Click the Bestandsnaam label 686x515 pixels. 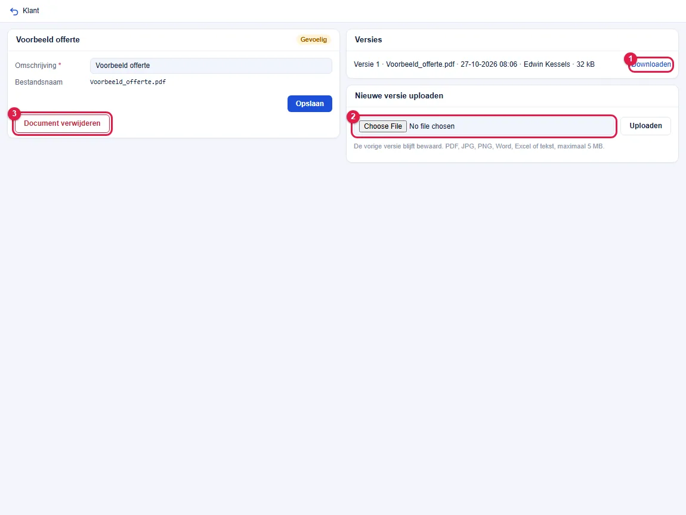[39, 82]
